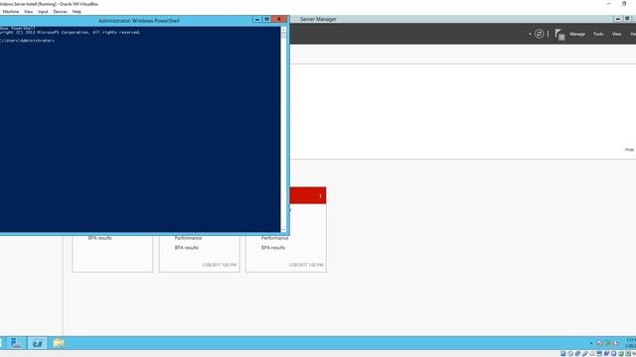
Task: Open BPA results in the 1:02 PM tile
Action: [273, 247]
